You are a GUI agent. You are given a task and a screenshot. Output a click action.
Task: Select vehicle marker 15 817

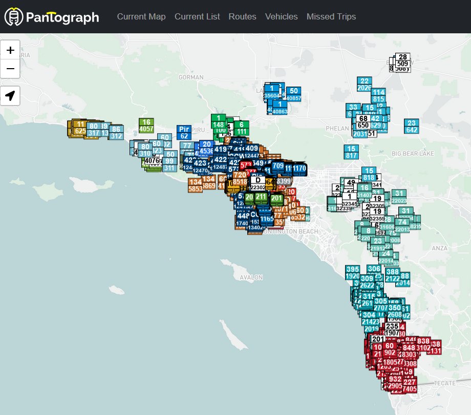pyautogui.click(x=351, y=152)
